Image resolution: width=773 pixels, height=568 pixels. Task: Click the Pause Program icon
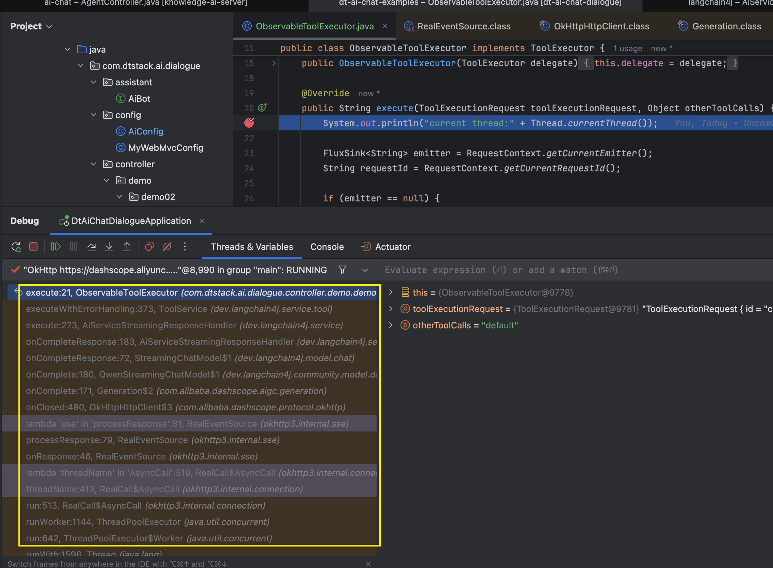tap(74, 247)
